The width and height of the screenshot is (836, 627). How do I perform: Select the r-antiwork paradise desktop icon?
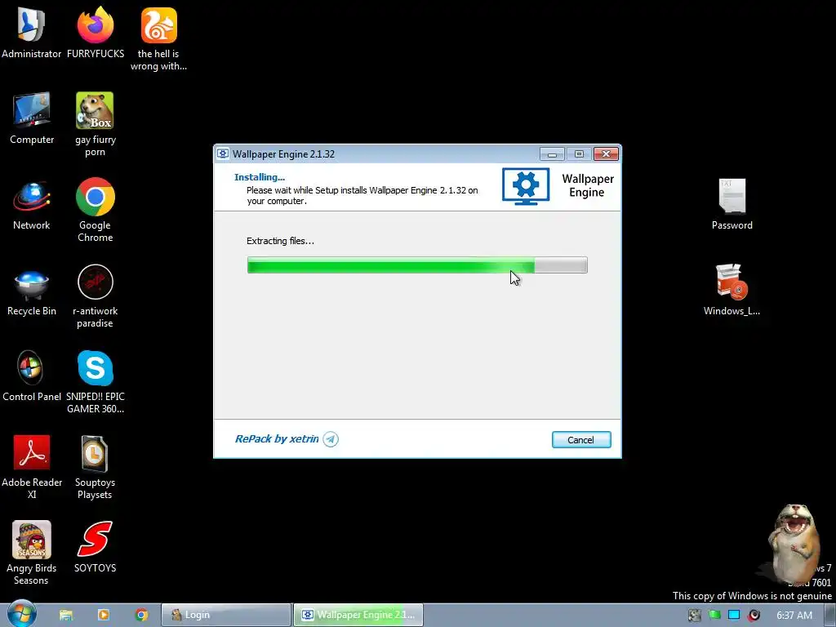pyautogui.click(x=95, y=296)
